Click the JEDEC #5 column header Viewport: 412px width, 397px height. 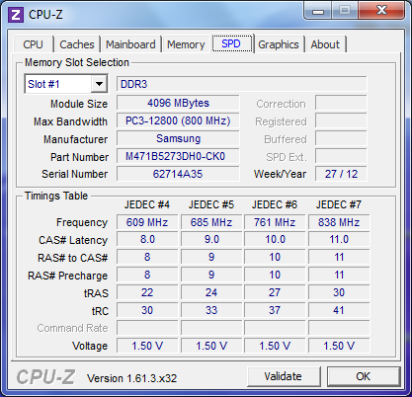[x=211, y=204]
